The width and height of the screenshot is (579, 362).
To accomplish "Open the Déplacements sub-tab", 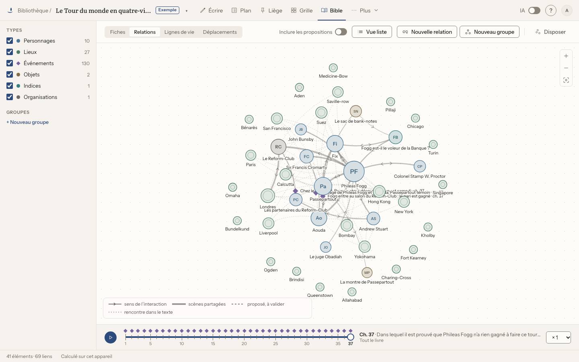I will 220,32.
